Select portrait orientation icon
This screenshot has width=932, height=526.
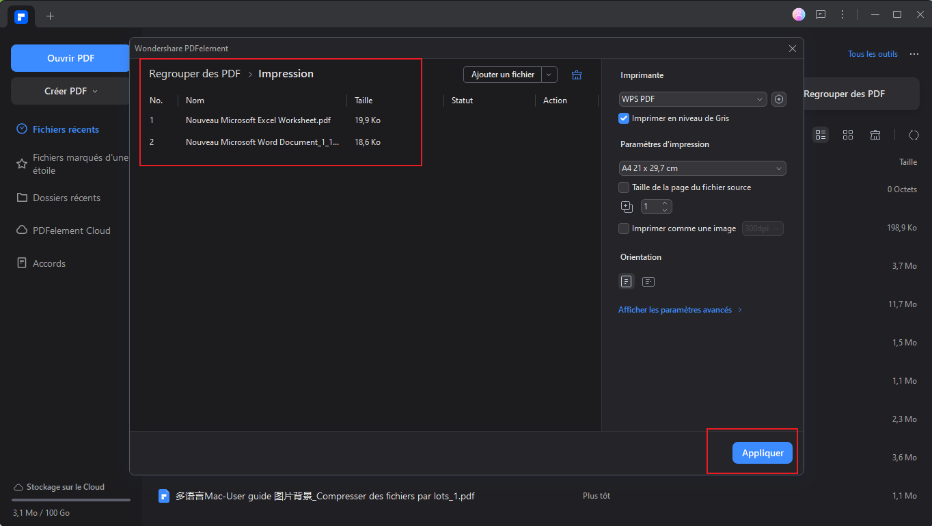[627, 281]
